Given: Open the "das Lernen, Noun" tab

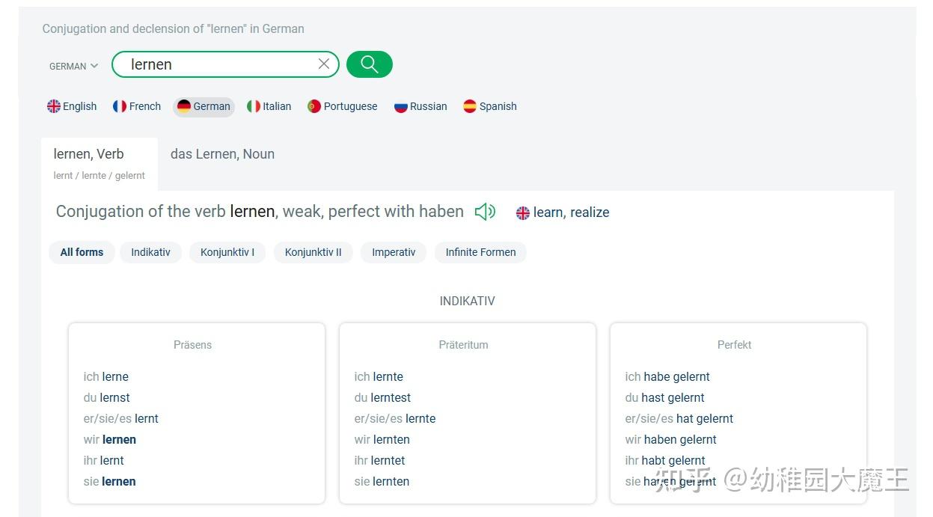Looking at the screenshot, I should click(222, 154).
